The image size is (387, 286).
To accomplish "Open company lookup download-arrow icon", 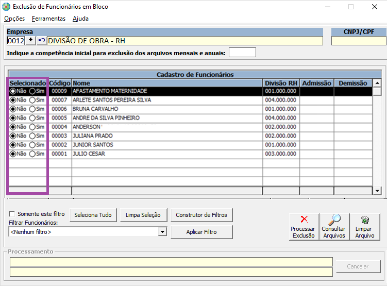I will click(x=30, y=41).
